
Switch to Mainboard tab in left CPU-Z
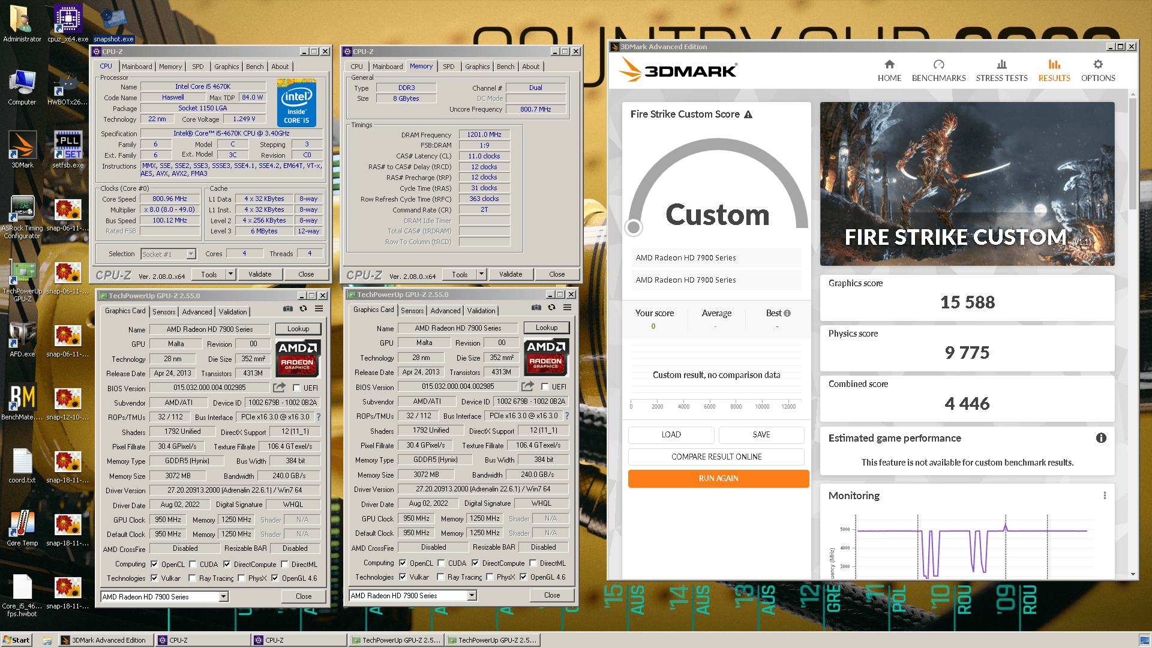pos(137,67)
